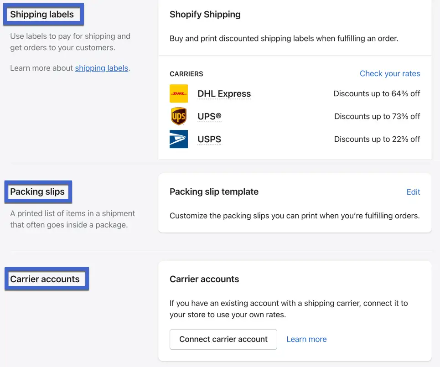Click the USPS eagle logo icon
This screenshot has height=367, width=440.
(x=179, y=139)
